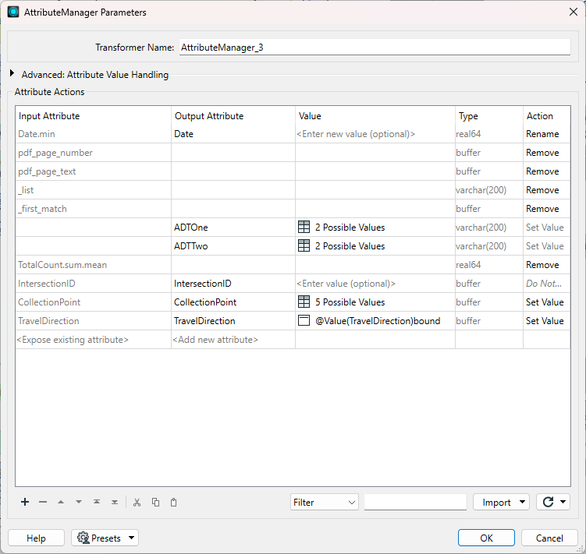Viewport: 586px width, 554px height.
Task: Click the AttributeManager app icon in title bar
Action: point(13,12)
